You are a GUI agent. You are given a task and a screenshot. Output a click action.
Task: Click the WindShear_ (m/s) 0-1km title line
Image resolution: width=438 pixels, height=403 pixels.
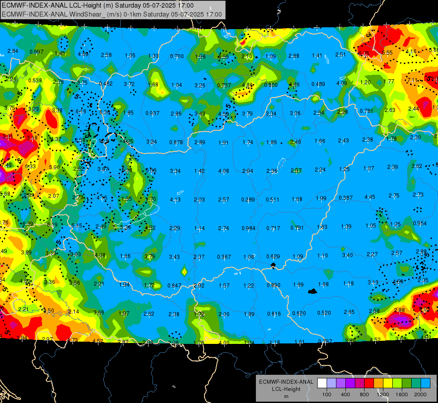pyautogui.click(x=112, y=14)
